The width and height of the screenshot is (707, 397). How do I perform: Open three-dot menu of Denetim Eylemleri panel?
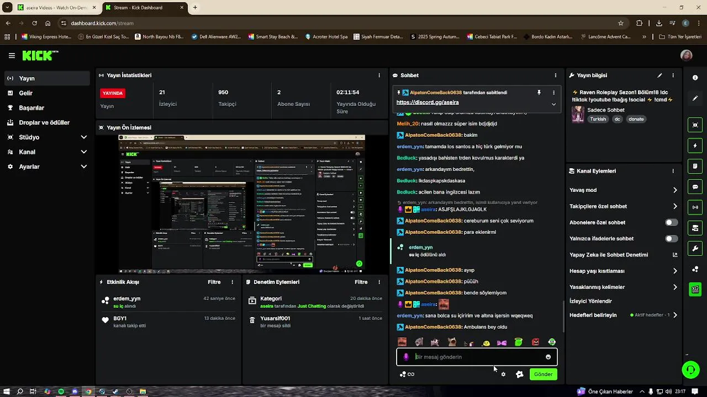pos(379,282)
